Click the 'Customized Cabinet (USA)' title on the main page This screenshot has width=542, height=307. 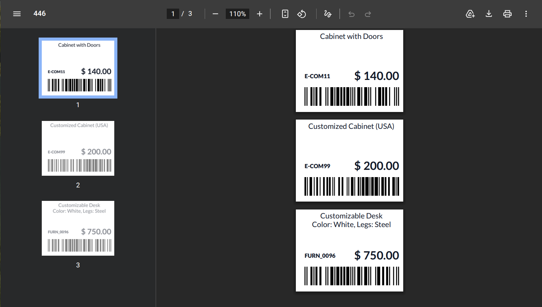[x=351, y=126]
